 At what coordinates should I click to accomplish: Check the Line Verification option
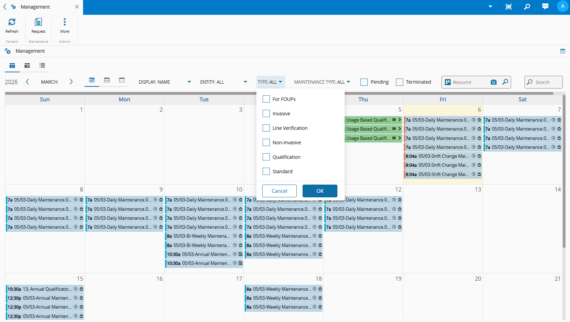tap(266, 128)
